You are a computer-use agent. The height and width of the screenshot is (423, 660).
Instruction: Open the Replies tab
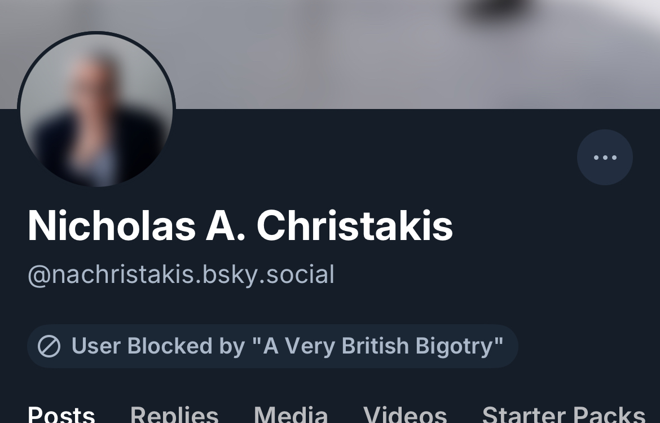tap(174, 415)
